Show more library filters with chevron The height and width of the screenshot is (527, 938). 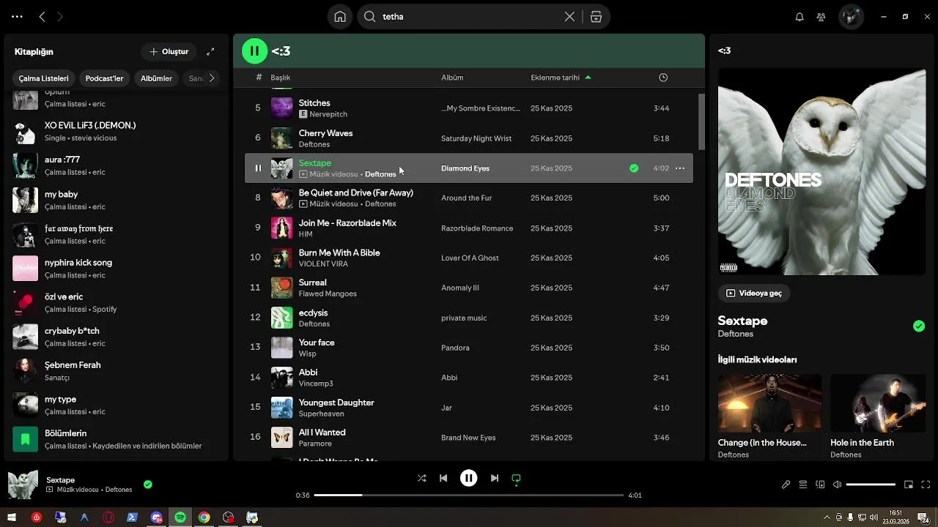coord(212,78)
